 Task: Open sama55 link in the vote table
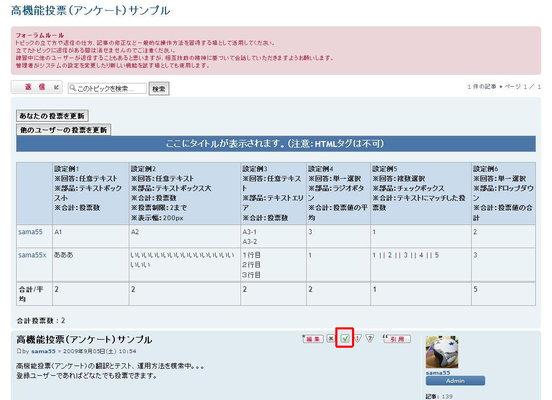(x=30, y=232)
